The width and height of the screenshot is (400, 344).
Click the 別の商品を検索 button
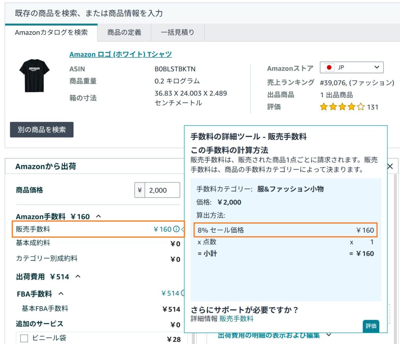coord(42,130)
